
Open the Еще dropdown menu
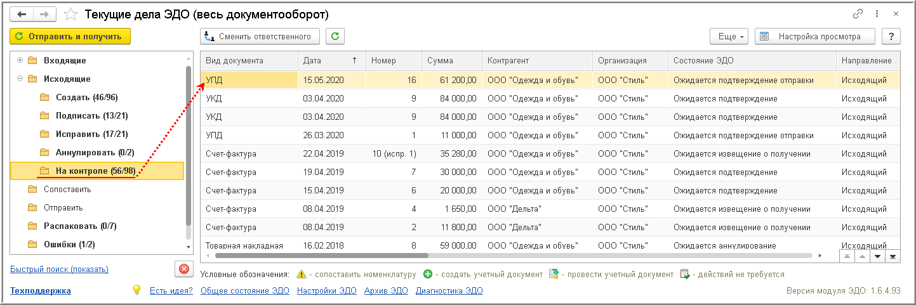(x=730, y=36)
